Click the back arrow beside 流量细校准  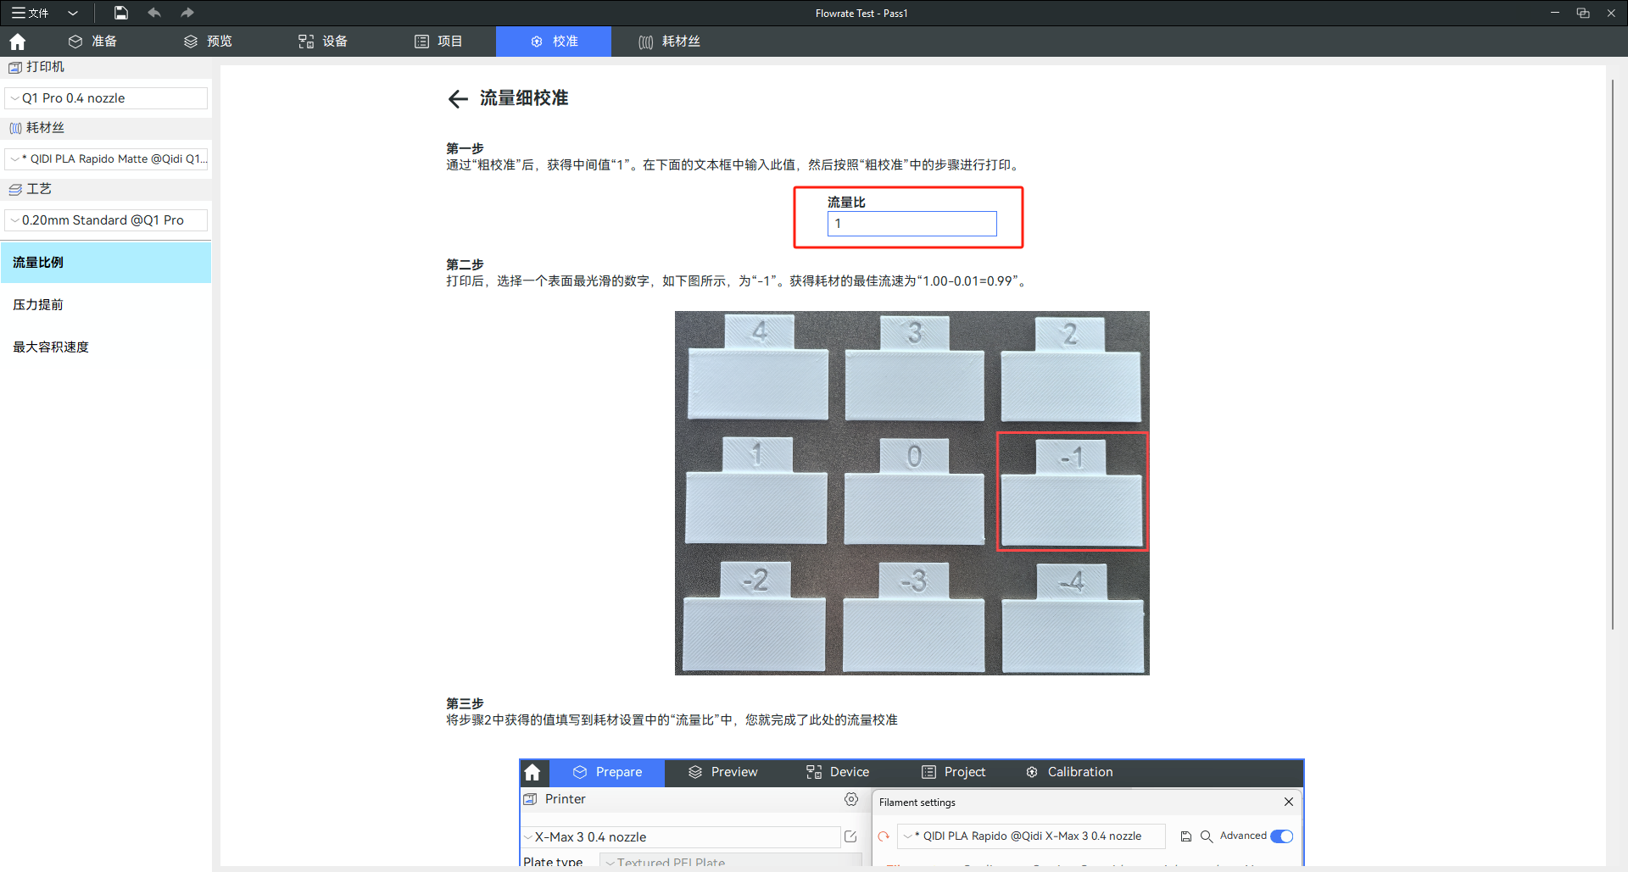pyautogui.click(x=458, y=99)
